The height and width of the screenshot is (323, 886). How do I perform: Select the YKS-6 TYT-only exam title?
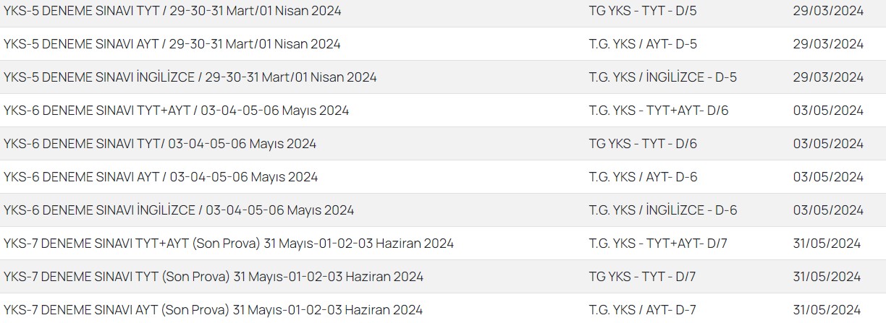[x=159, y=144]
